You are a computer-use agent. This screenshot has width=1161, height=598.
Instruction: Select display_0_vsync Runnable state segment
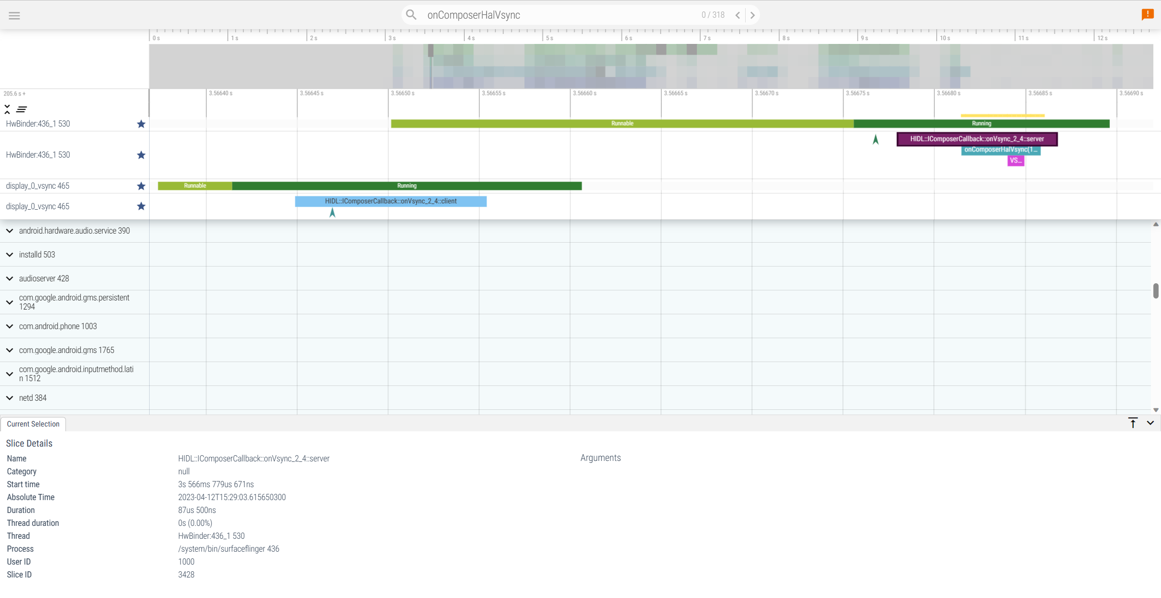(x=195, y=186)
